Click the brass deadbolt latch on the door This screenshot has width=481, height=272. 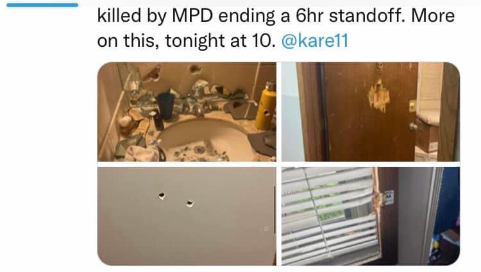(412, 106)
